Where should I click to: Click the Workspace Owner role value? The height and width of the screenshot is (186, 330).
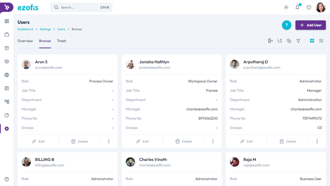(x=203, y=81)
